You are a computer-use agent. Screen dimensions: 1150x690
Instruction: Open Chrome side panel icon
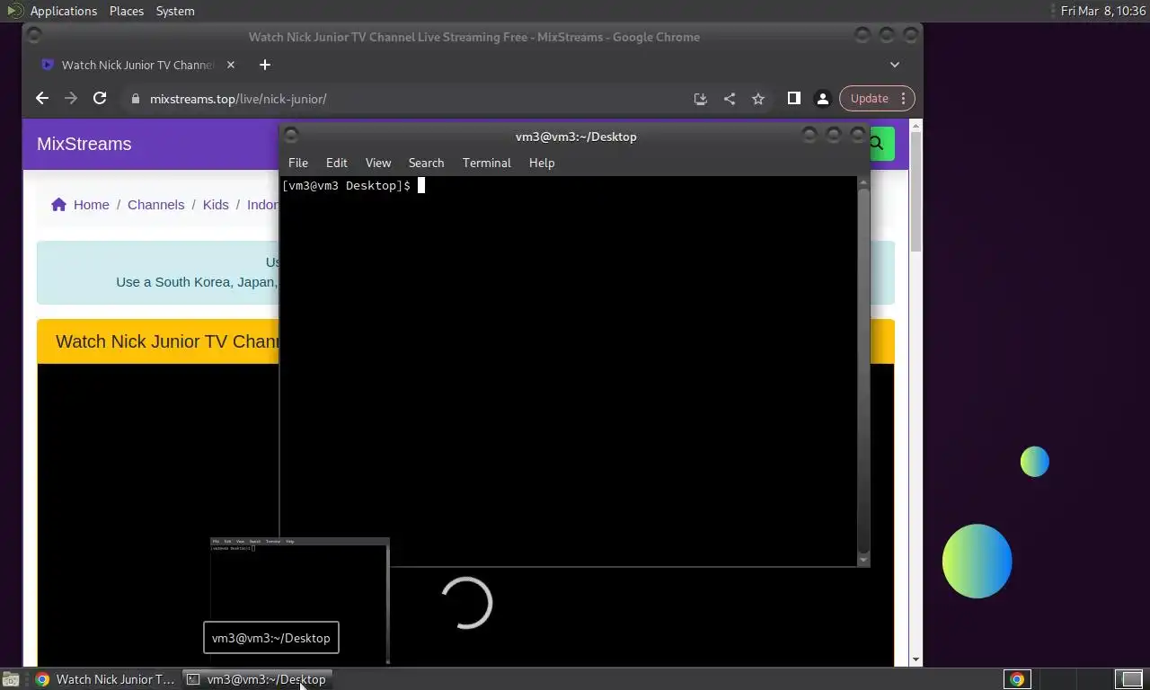coord(794,99)
